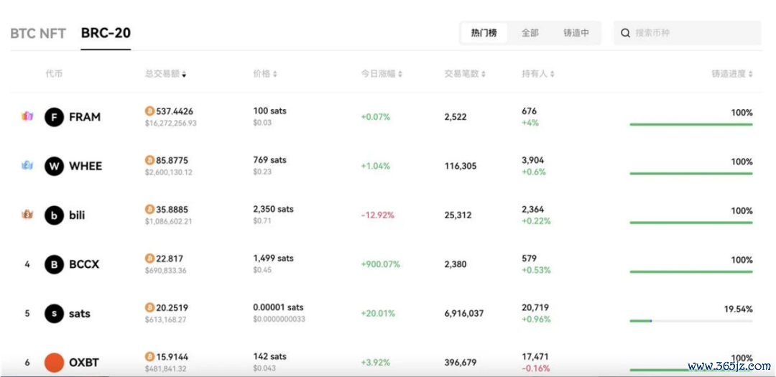Click the 6,916,037 transaction count
The width and height of the screenshot is (776, 377).
point(464,314)
